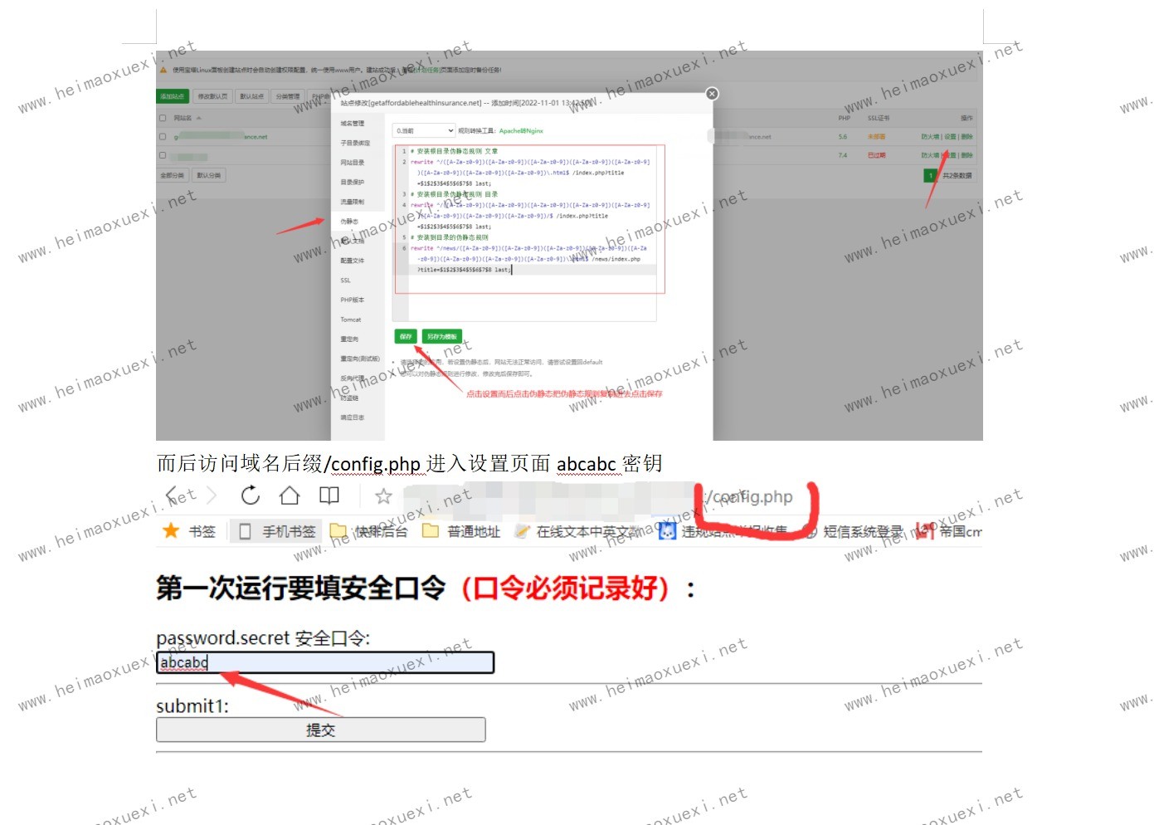Click the password.secret input field
The width and height of the screenshot is (1154, 825).
point(325,662)
